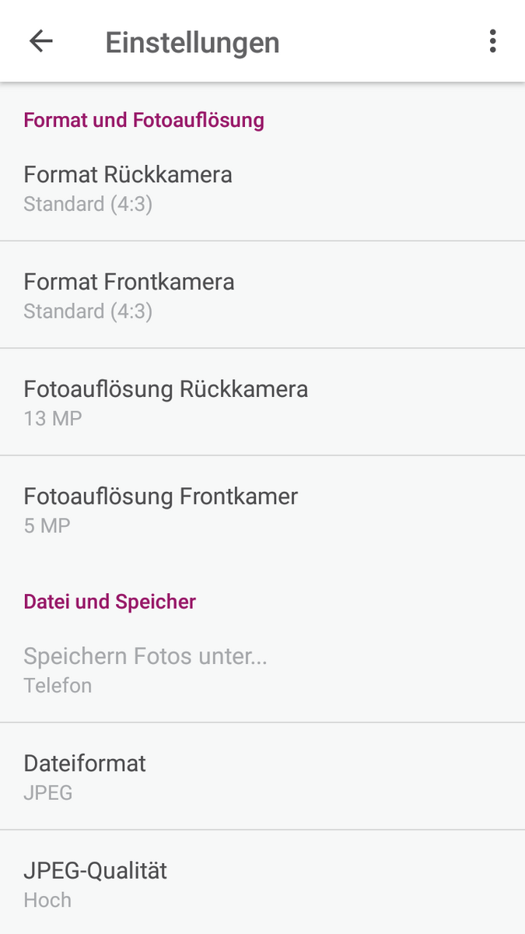Tap Standard (4:3) value under Format Rückkamera
The height and width of the screenshot is (934, 525).
[x=88, y=204]
